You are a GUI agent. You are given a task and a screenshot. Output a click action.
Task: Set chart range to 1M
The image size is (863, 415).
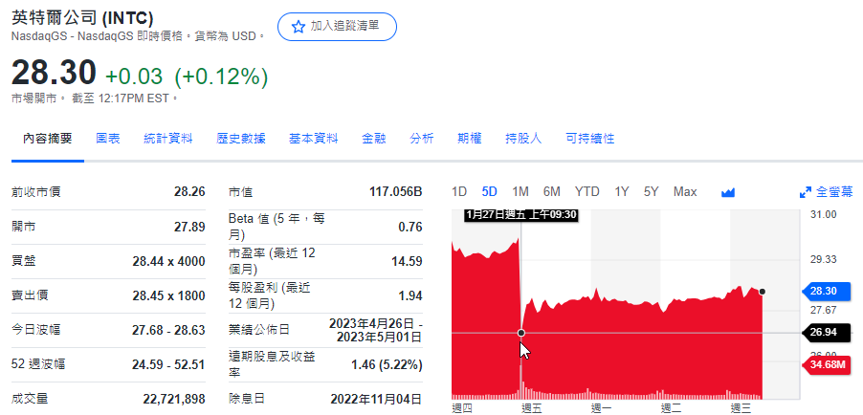[x=520, y=192]
